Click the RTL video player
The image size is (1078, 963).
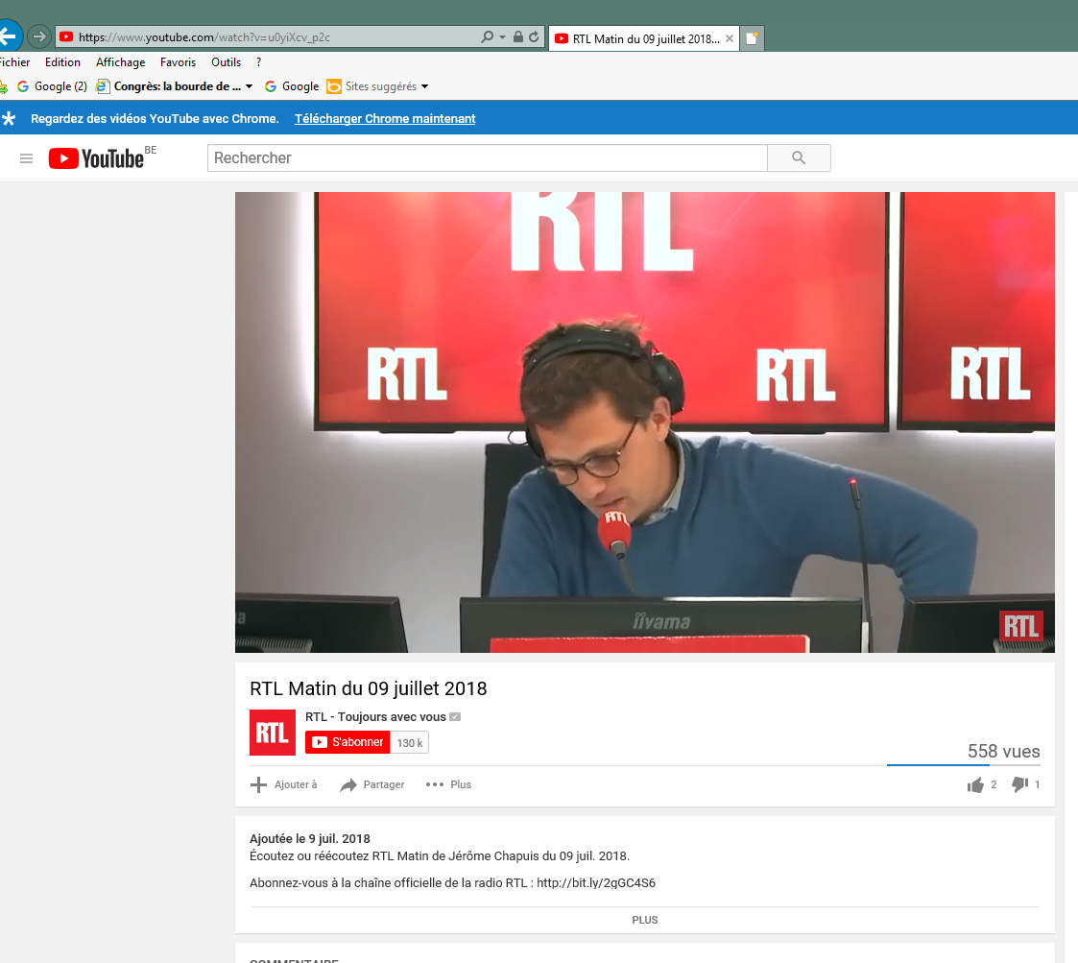pos(645,422)
